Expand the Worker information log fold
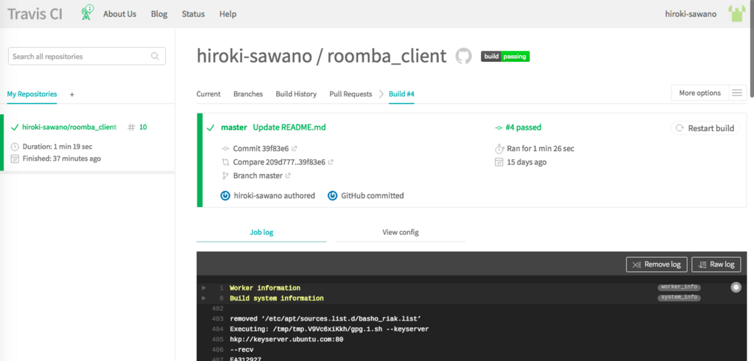 265,288
